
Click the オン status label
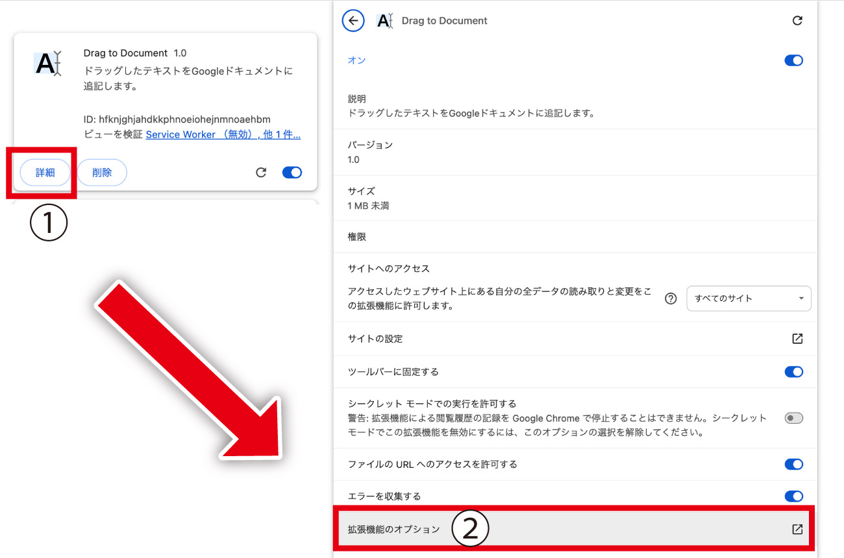coord(357,60)
